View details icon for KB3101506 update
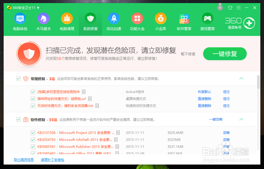This screenshot has height=169, width=264. pyautogui.click(x=118, y=133)
